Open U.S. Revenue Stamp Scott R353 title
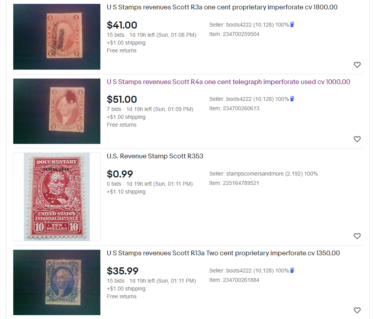 155,156
